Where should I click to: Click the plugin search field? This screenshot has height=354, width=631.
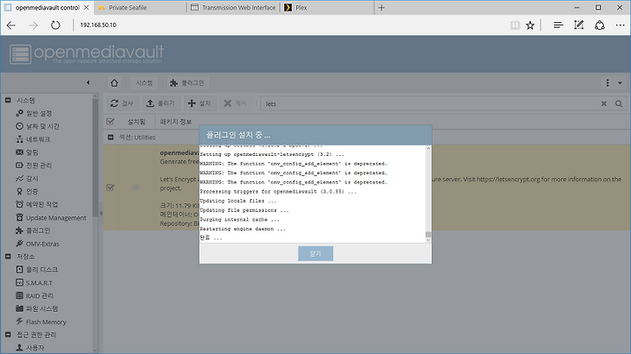(430, 103)
